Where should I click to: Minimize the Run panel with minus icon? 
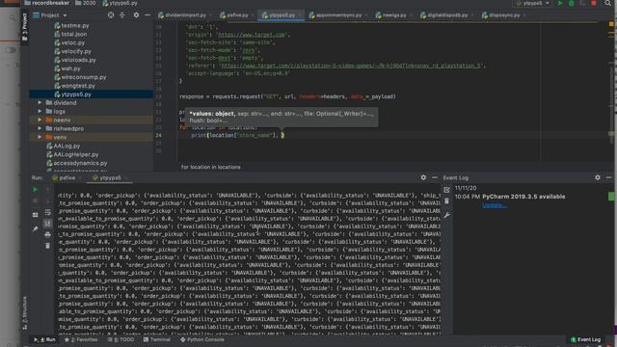coord(435,177)
